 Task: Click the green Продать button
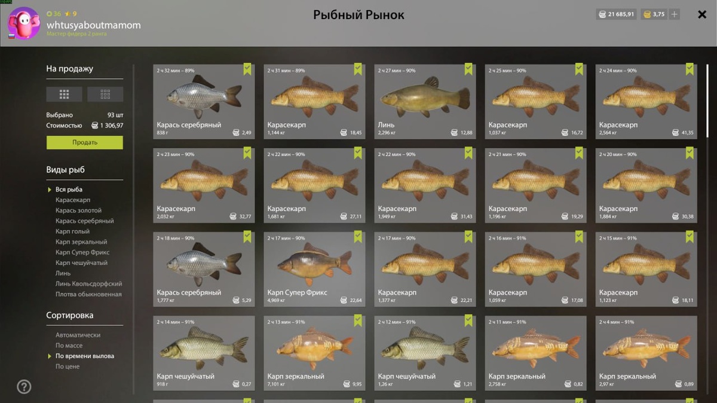pos(85,142)
